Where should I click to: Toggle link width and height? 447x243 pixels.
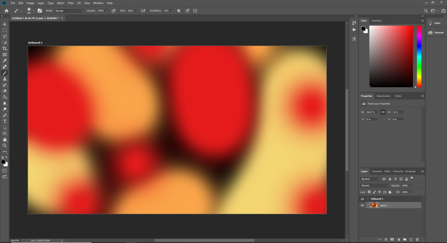(383, 112)
